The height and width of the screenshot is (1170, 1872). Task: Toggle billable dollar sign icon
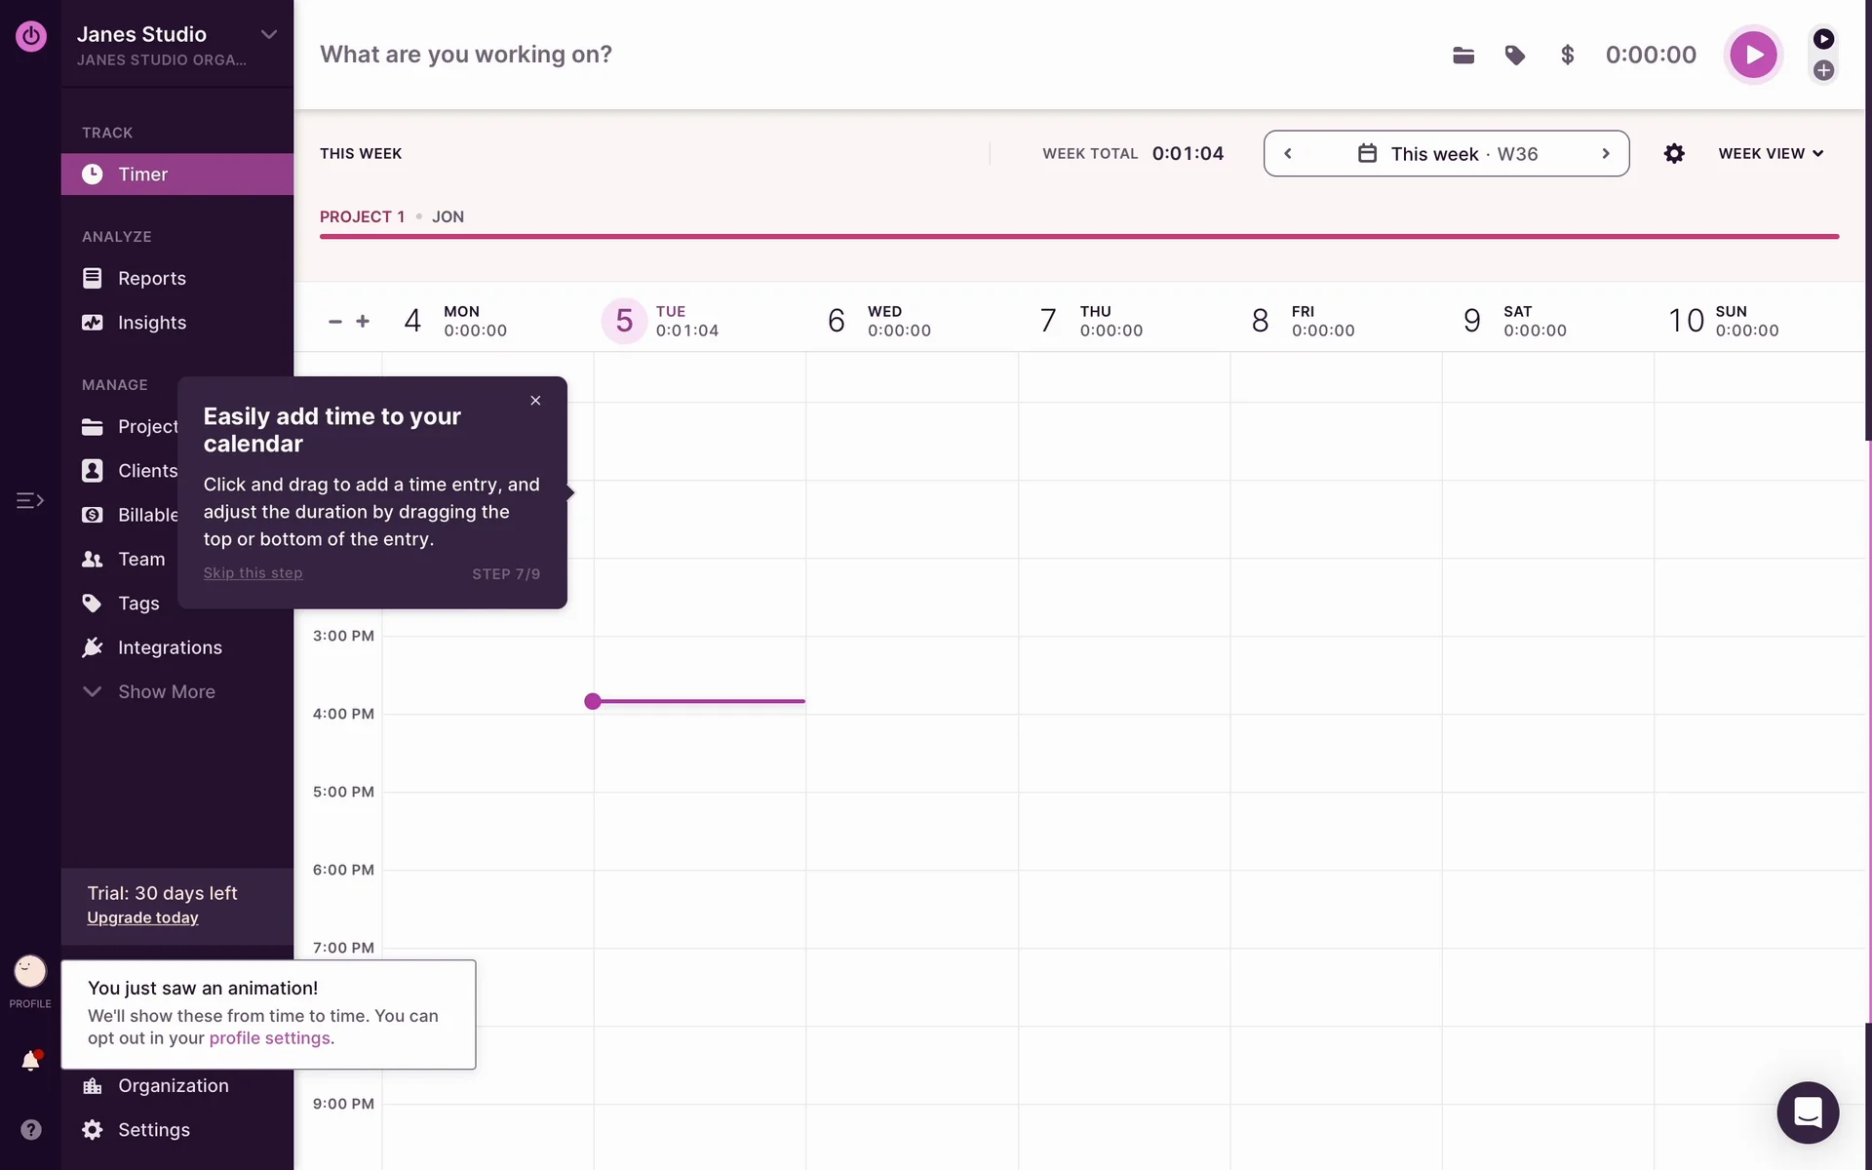tap(1567, 56)
